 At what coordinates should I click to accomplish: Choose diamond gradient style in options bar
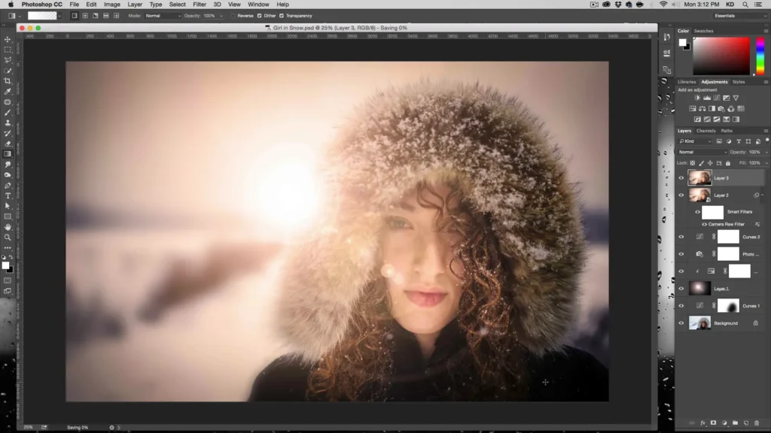pos(117,16)
